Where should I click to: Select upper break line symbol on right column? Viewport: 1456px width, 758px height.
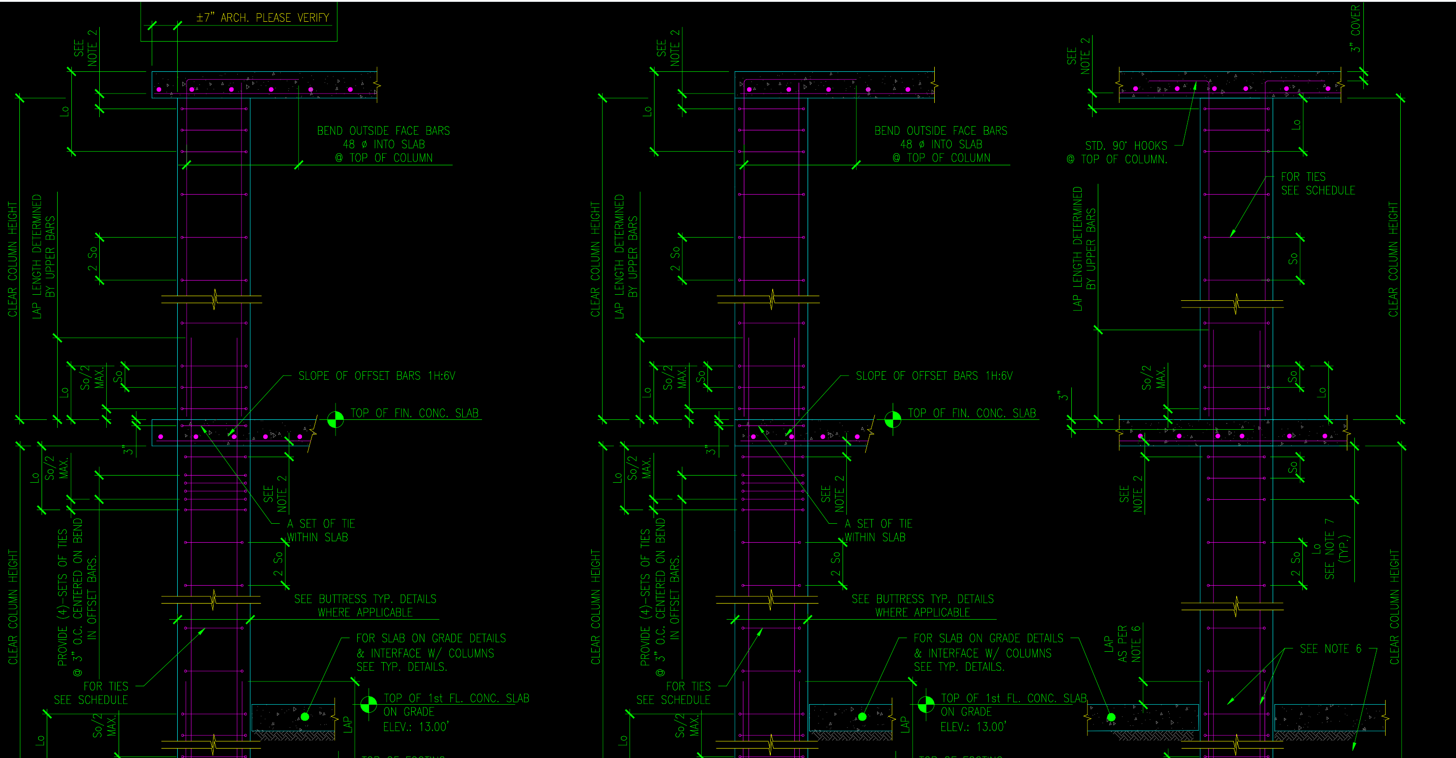[1236, 304]
